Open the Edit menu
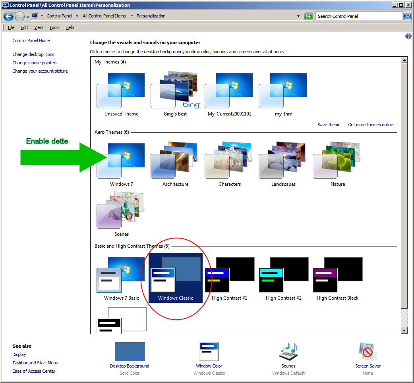414x383 pixels. [x=24, y=27]
